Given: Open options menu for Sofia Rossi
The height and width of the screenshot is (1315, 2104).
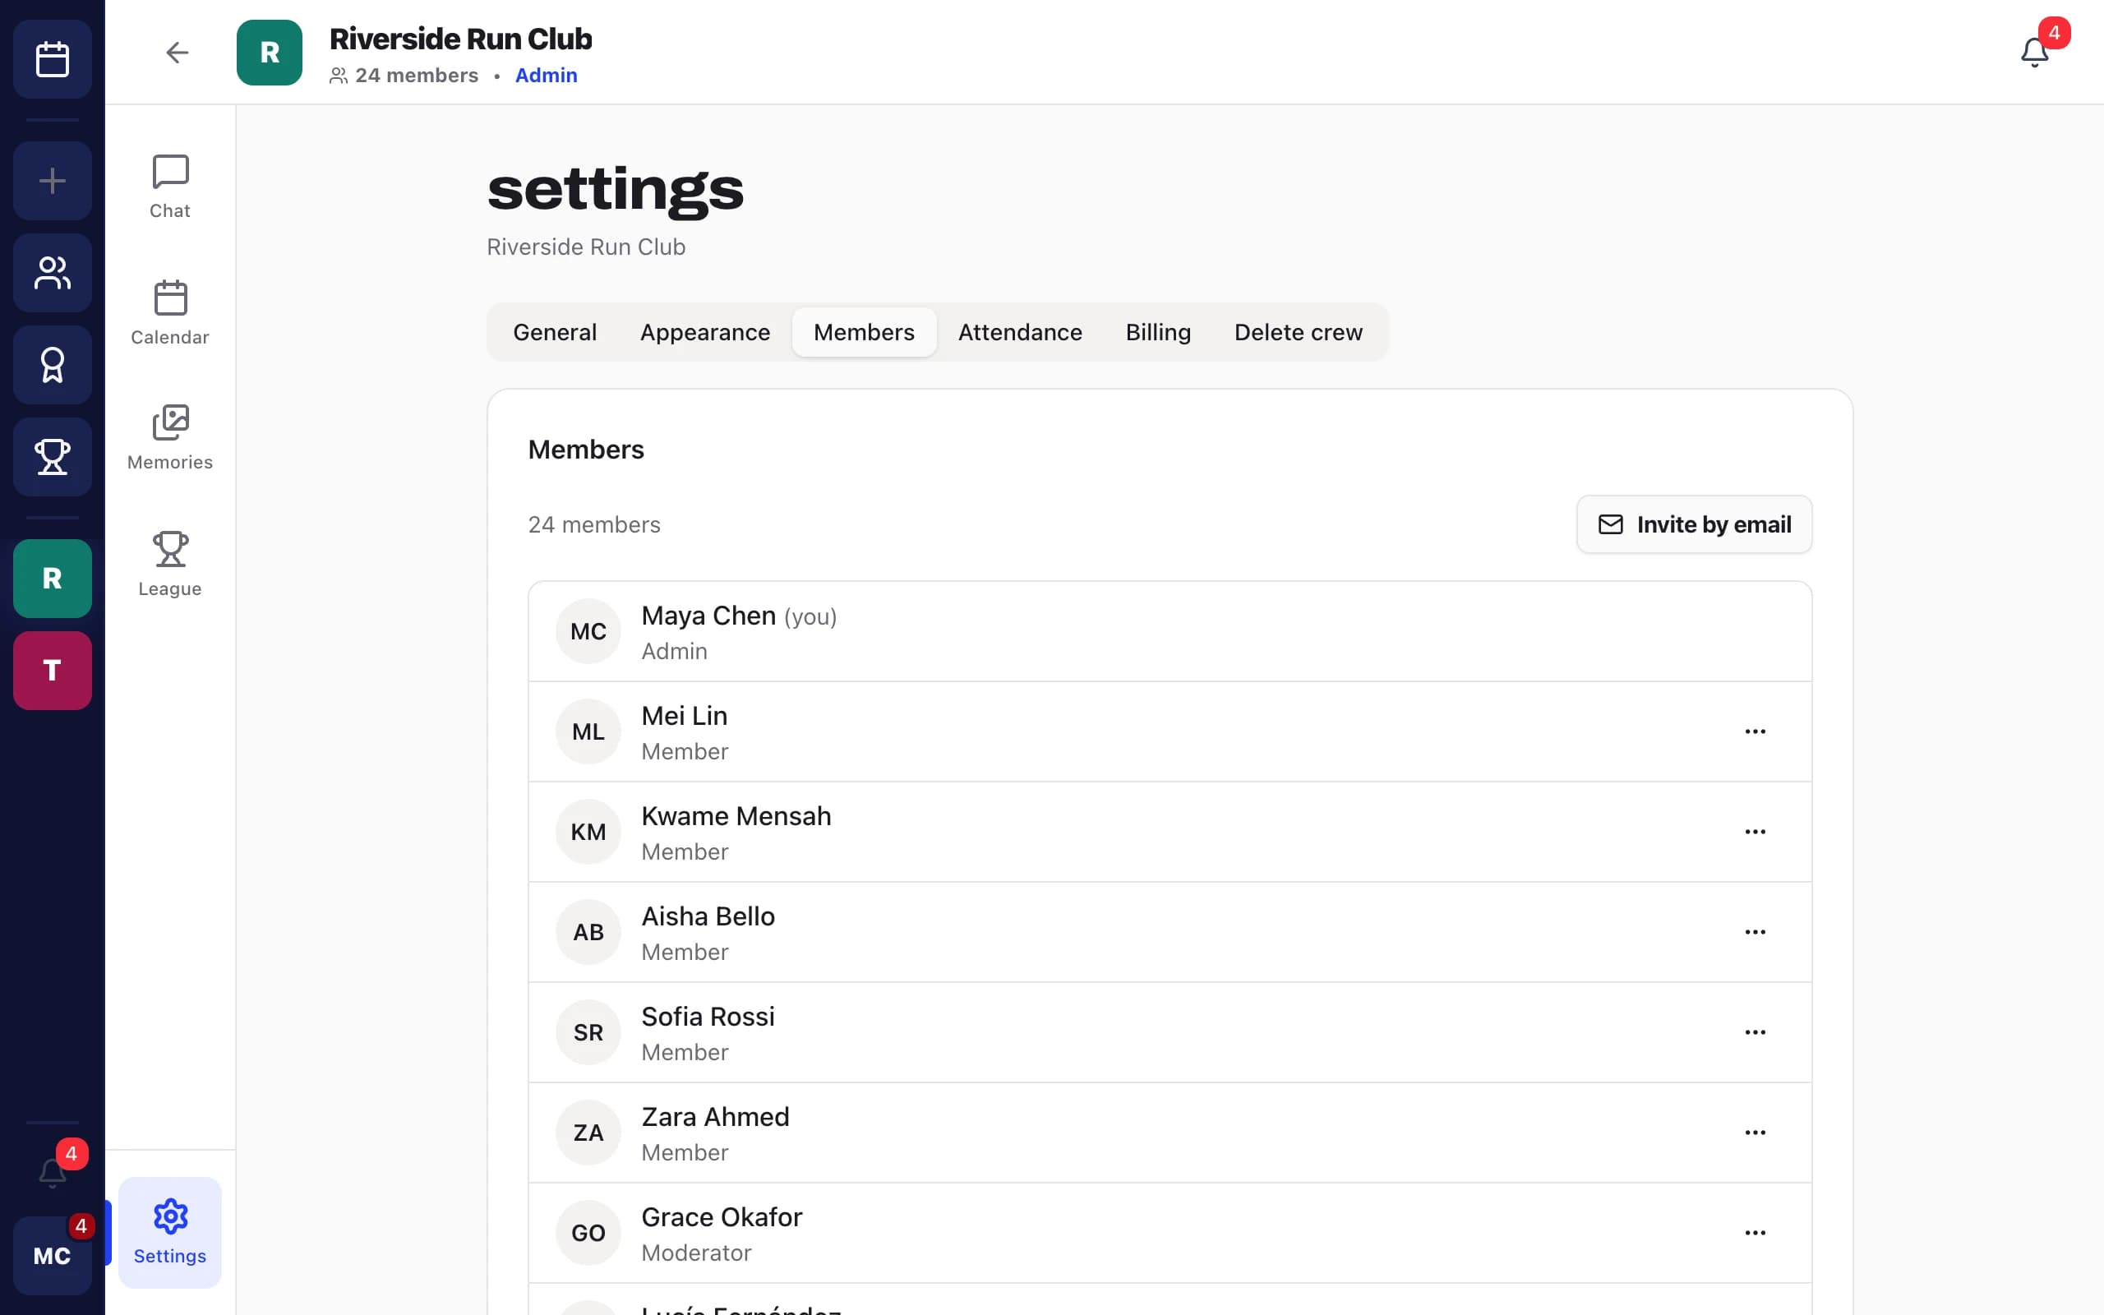Looking at the screenshot, I should click(1756, 1032).
